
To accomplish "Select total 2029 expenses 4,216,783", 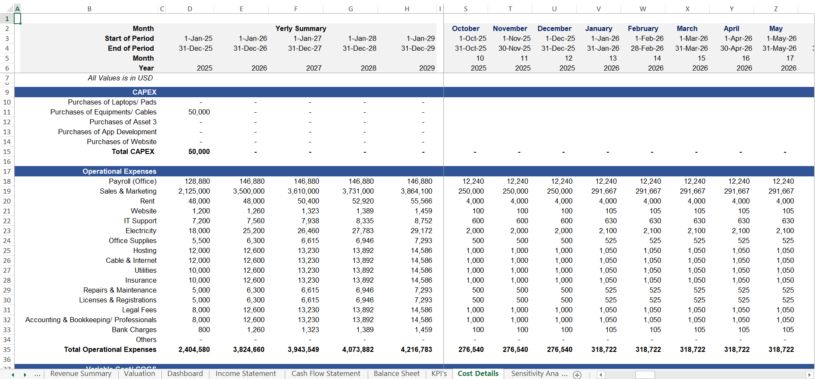I will coord(416,349).
